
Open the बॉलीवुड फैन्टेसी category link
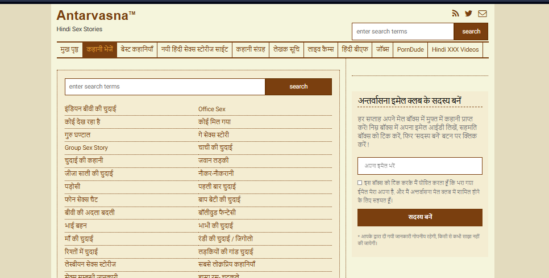pyautogui.click(x=217, y=213)
